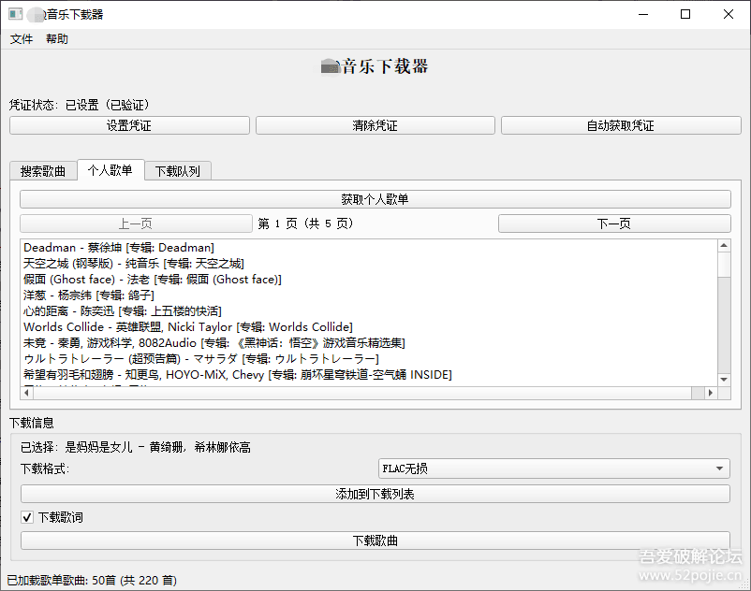Click 自动获取凭证 to auto-fetch credentials
This screenshot has height=591, width=751.
[x=621, y=124]
